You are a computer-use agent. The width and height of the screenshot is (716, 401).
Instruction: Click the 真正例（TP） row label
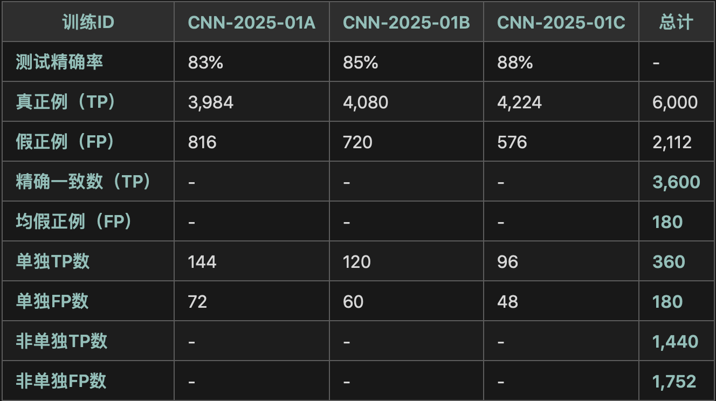tap(67, 102)
